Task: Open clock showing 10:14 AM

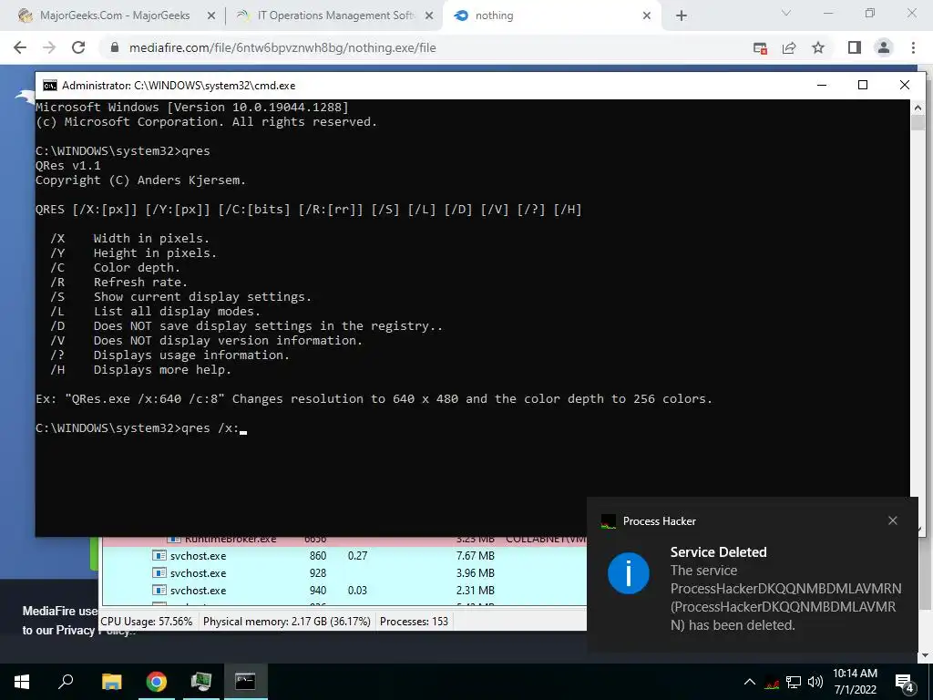Action: coord(855,682)
